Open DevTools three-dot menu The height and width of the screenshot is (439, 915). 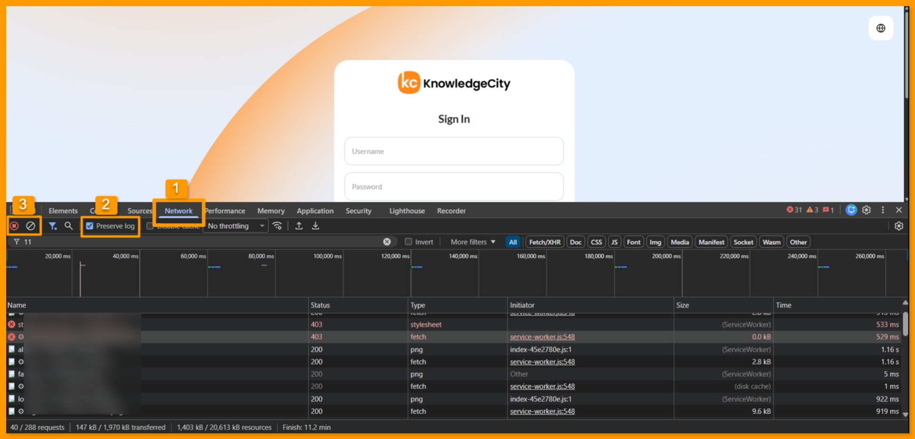(x=883, y=210)
